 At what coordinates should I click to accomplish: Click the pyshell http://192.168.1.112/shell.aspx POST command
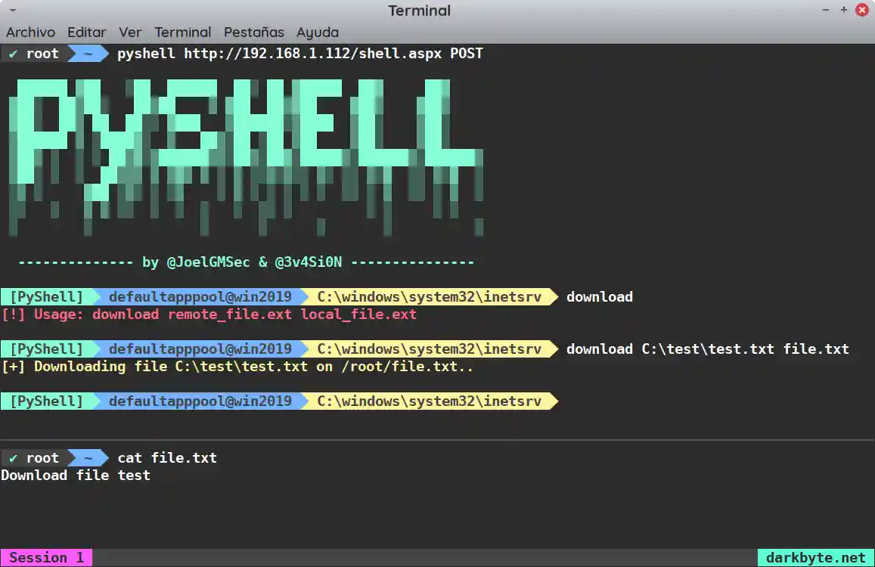coord(300,54)
